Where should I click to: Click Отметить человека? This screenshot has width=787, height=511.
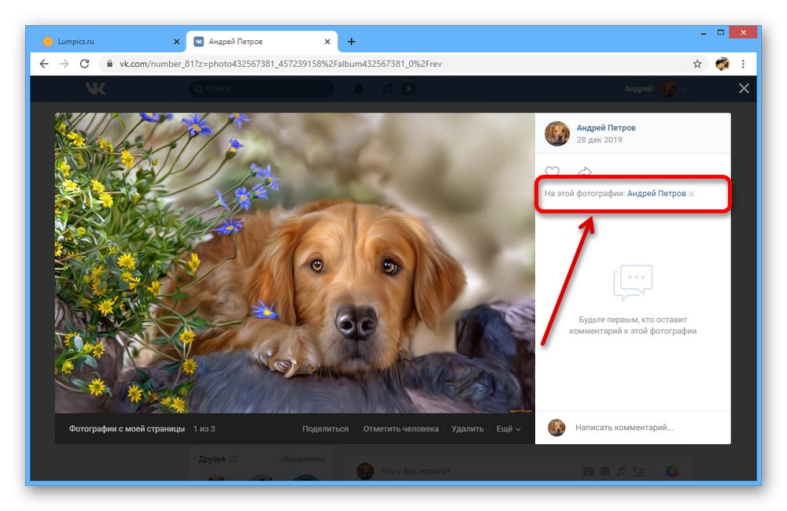[401, 428]
